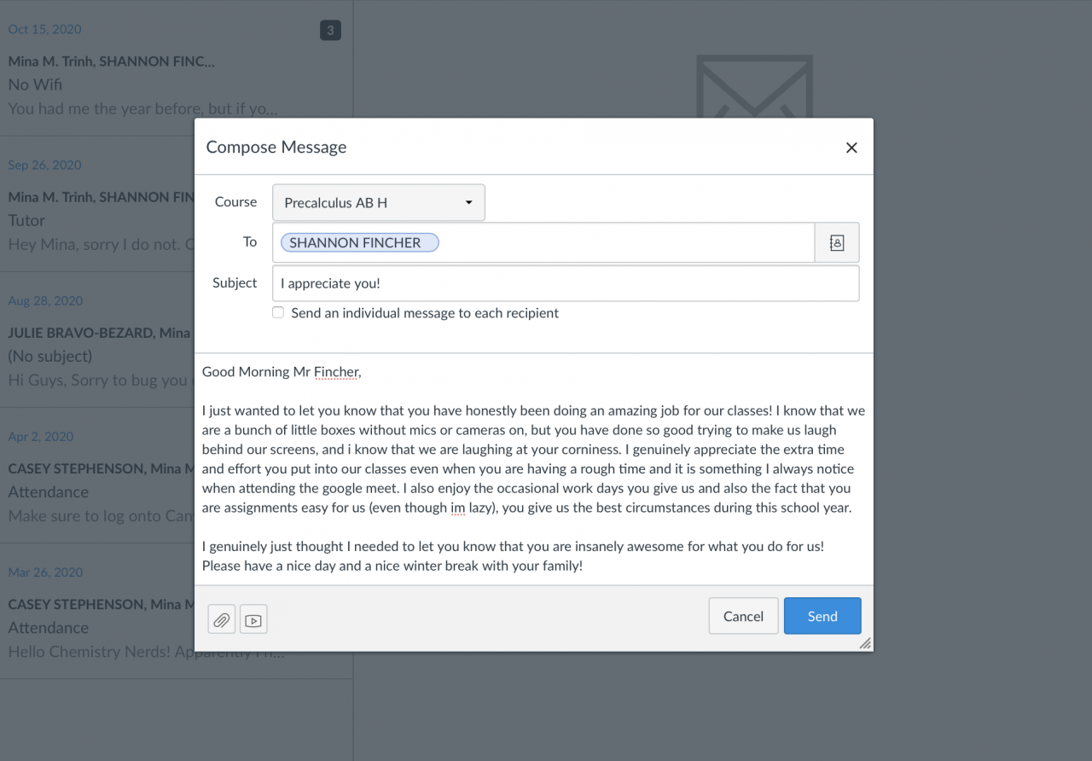This screenshot has width=1092, height=761.
Task: Open the address book icon
Action: coord(837,243)
